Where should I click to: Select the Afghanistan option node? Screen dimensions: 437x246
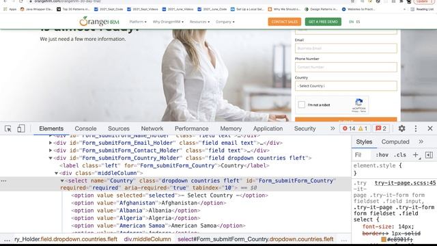pos(149,203)
